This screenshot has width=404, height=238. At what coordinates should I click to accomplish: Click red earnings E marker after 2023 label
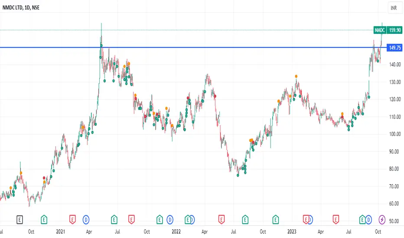click(306, 220)
